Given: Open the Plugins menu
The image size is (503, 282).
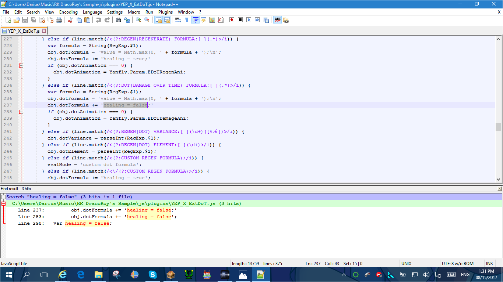Looking at the screenshot, I should (165, 12).
